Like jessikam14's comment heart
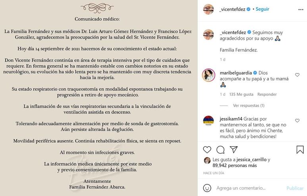Screen dimensions: 307x196 click(297, 121)
